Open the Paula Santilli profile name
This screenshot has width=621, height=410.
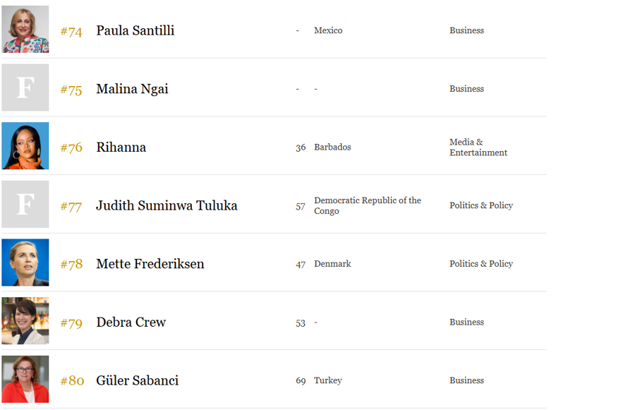135,30
